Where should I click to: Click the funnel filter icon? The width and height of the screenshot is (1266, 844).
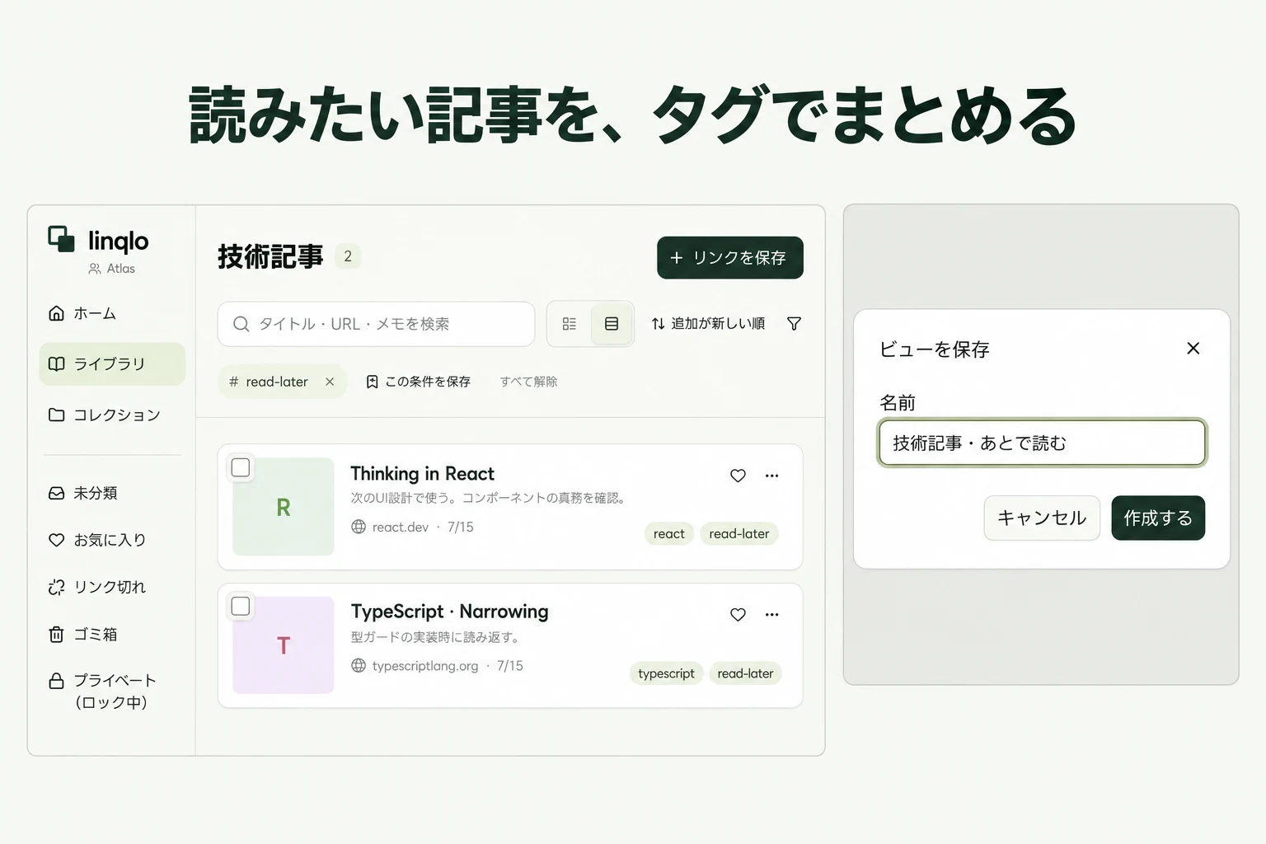(794, 324)
